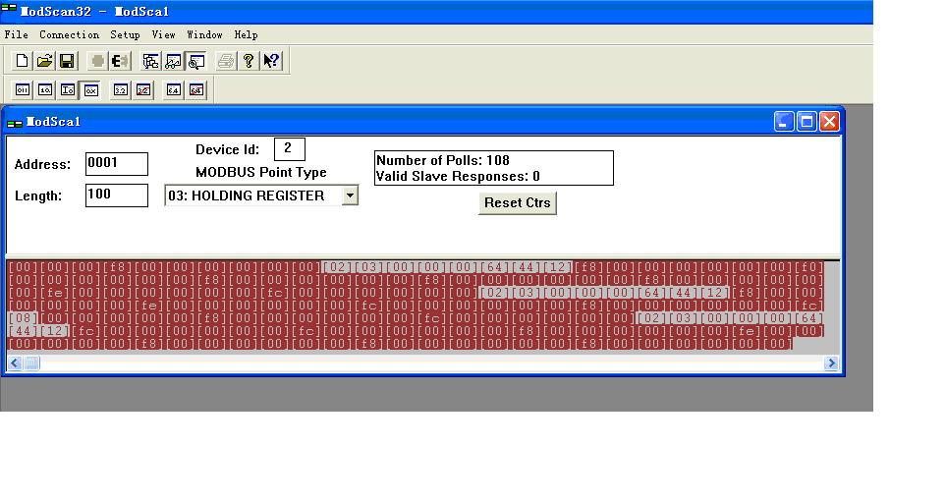Click the disconnect plug icon
Screen dimensions: 945x502
pyautogui.click(x=120, y=61)
